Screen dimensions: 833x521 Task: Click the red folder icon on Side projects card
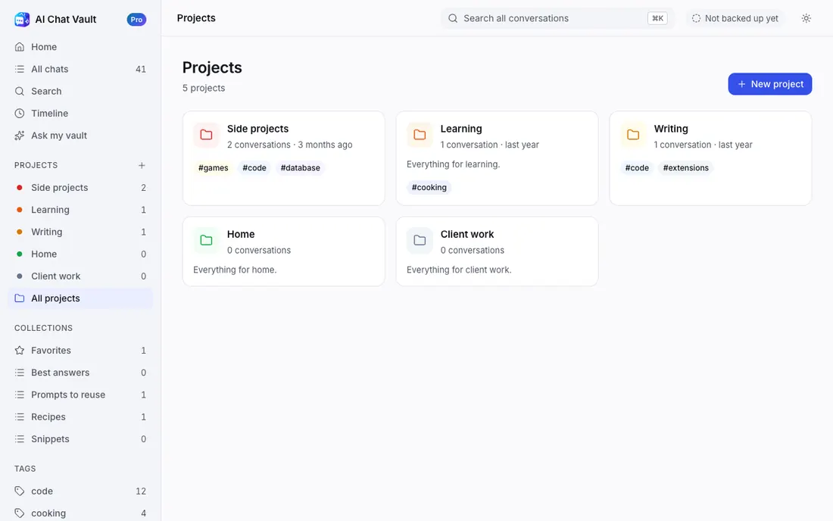[x=206, y=135]
